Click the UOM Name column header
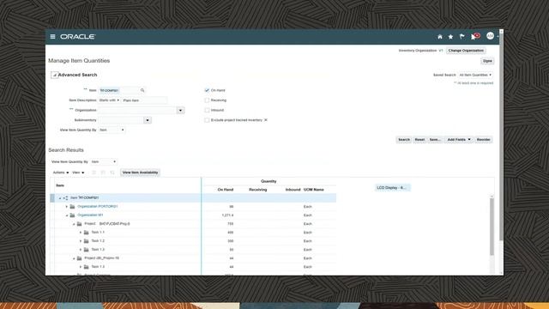The image size is (549, 309). point(314,190)
